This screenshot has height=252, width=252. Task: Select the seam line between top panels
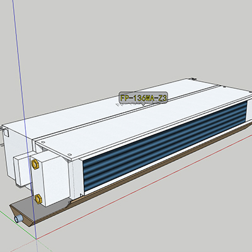coord(126,112)
